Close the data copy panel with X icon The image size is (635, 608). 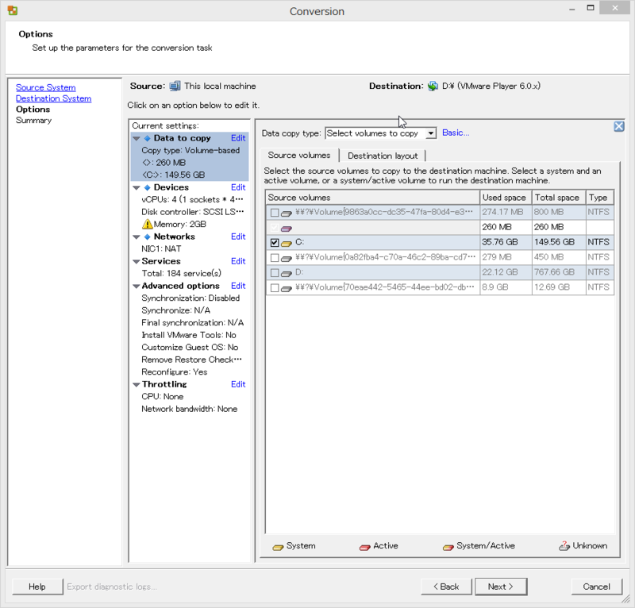click(x=619, y=126)
